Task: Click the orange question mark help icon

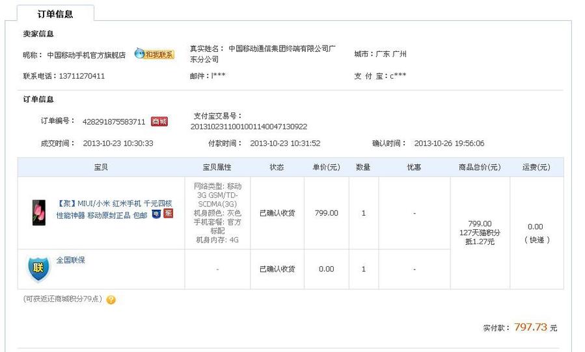Action: [x=111, y=300]
